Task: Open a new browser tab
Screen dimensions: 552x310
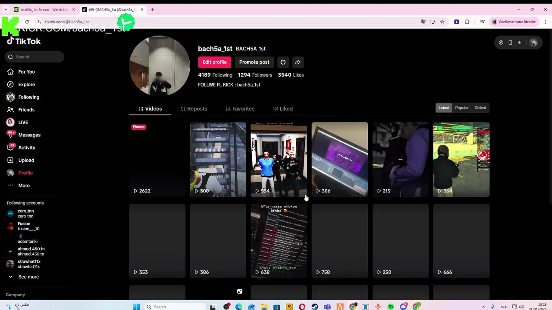Action: (x=152, y=9)
